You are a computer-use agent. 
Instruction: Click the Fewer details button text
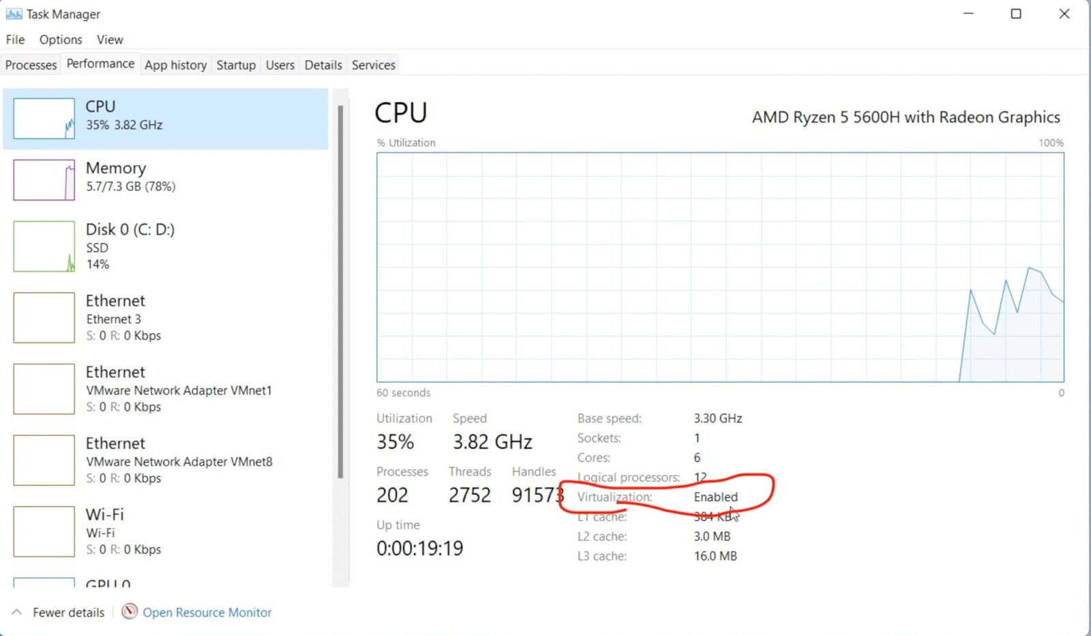click(69, 612)
